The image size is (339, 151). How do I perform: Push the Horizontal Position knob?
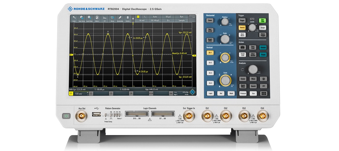pos(225,21)
